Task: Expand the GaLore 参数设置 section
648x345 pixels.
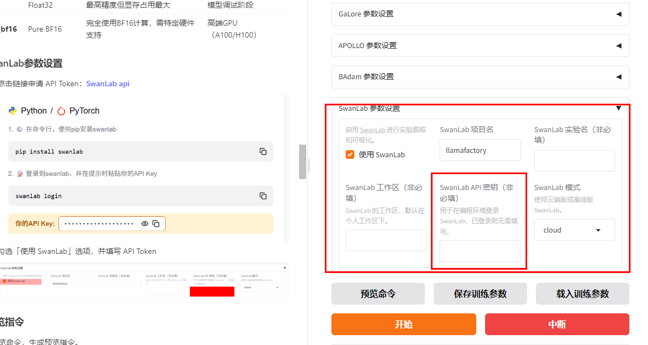Action: (480, 14)
